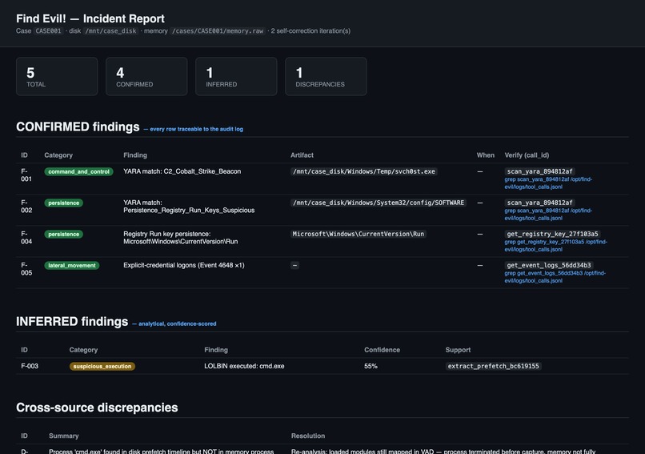Click the INFERRED count summary card
The height and width of the screenshot is (454, 645).
click(x=236, y=77)
